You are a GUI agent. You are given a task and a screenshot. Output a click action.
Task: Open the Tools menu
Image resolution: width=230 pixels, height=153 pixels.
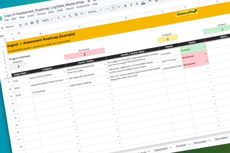[60, 10]
